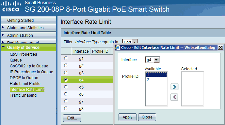Viewport: 225px width, 125px height.
Task: Click the Profile ID column header
Action: [100, 51]
